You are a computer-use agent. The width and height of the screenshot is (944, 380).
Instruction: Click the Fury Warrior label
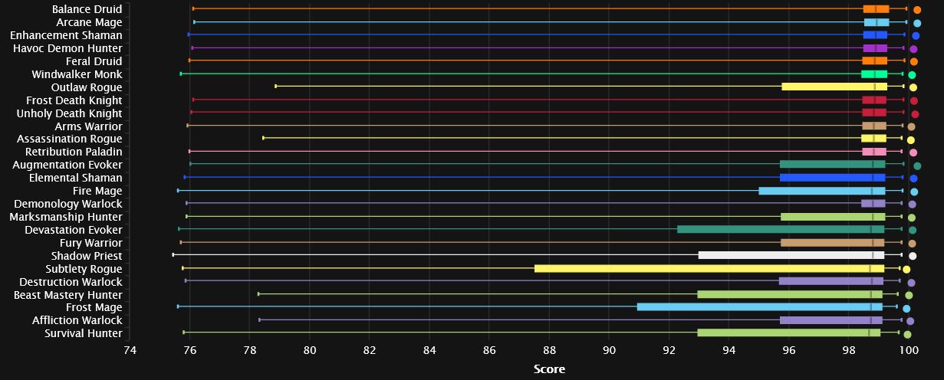[x=91, y=243]
